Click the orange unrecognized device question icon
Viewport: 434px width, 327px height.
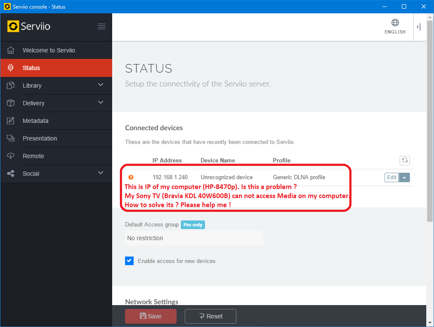click(x=131, y=177)
